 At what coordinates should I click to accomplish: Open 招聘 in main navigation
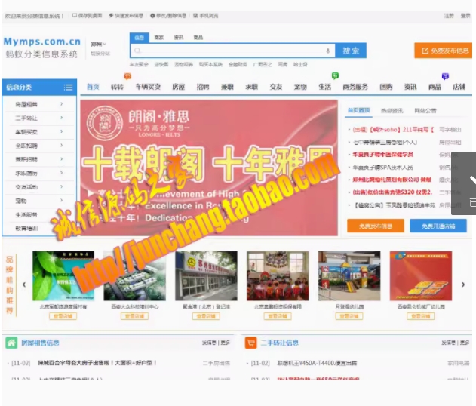coord(203,87)
